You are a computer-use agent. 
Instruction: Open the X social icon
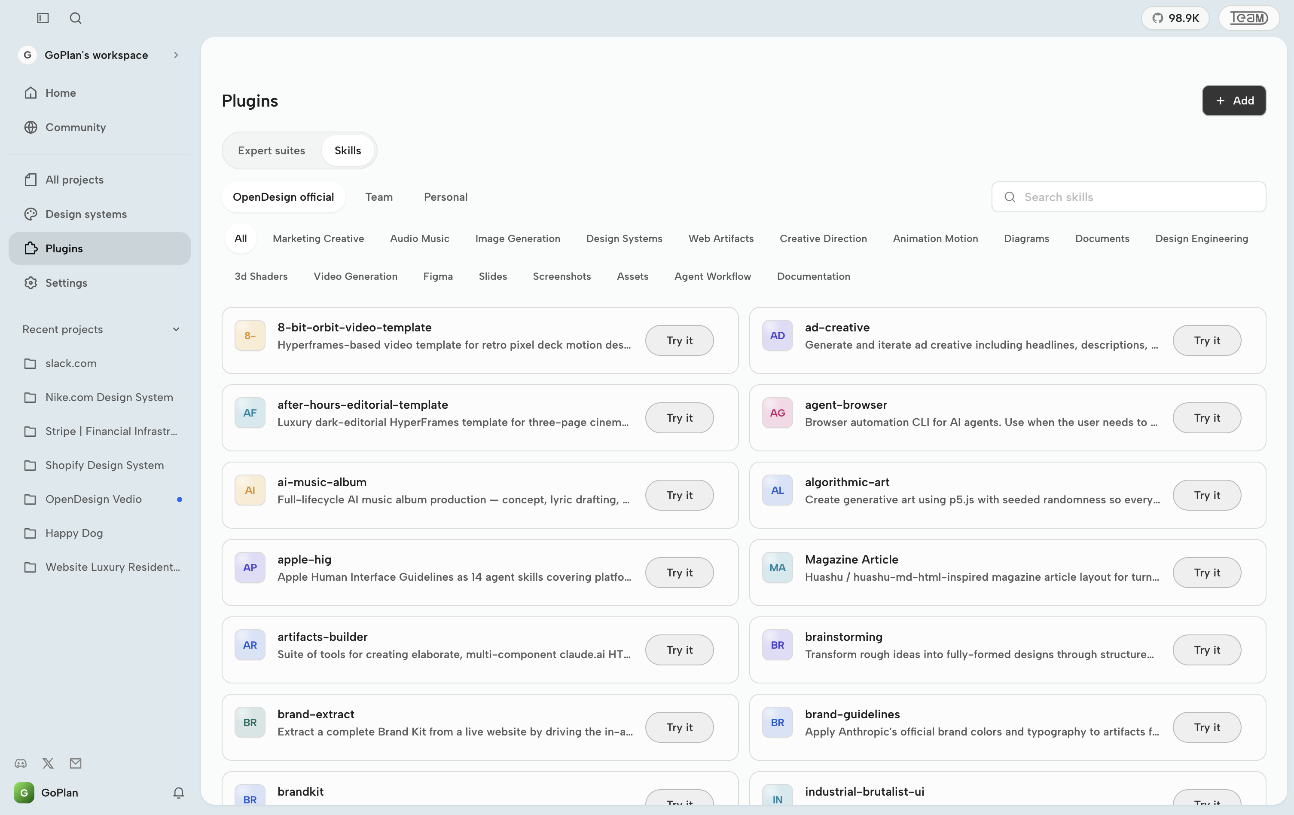point(48,763)
